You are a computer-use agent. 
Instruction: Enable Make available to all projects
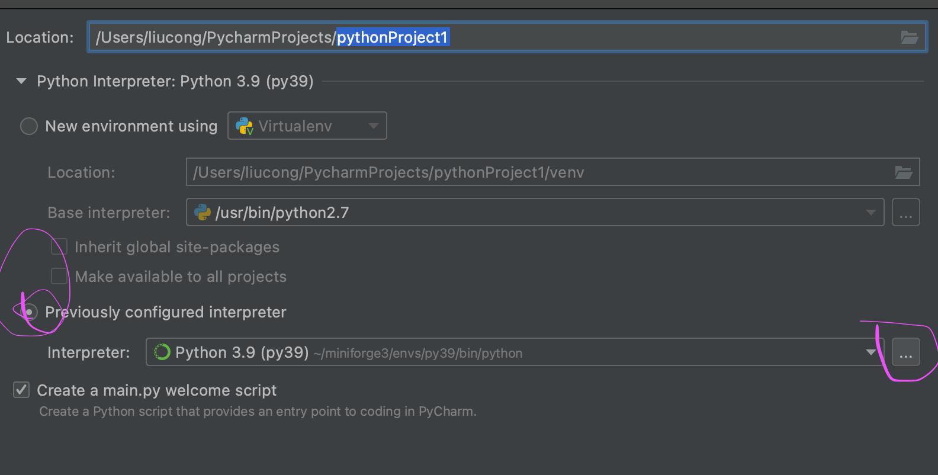(x=59, y=276)
